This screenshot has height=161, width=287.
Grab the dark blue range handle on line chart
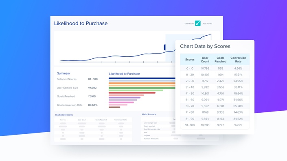pos(165,47)
